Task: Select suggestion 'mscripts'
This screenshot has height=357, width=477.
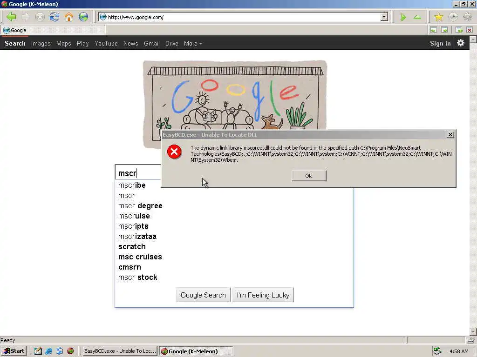Action: click(134, 226)
